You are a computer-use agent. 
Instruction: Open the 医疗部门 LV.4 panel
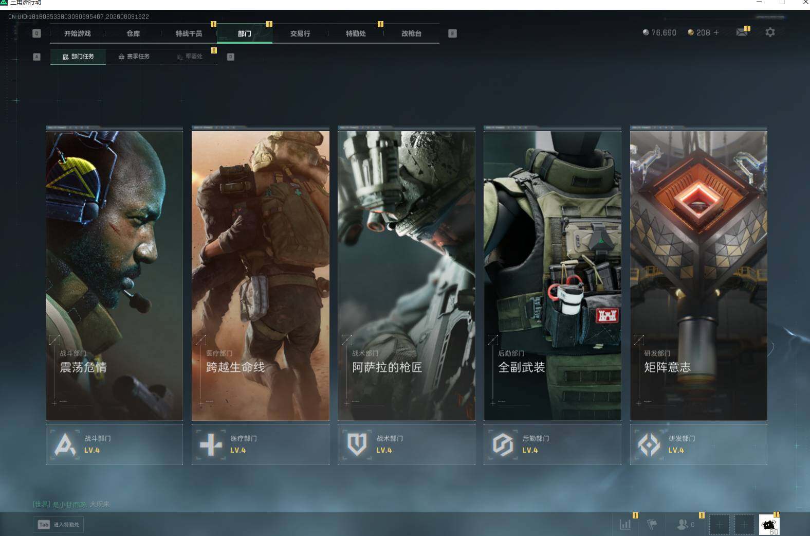pyautogui.click(x=261, y=444)
